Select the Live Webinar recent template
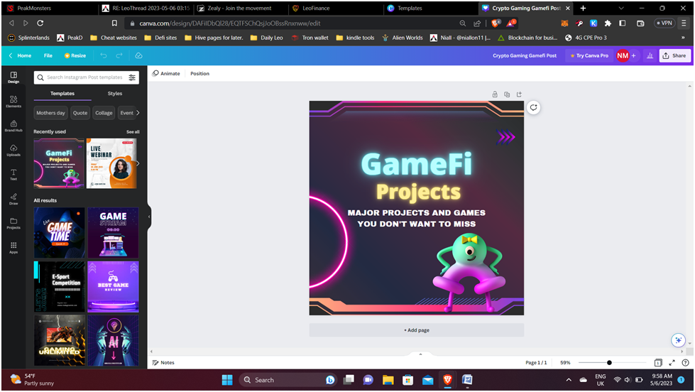 111,163
